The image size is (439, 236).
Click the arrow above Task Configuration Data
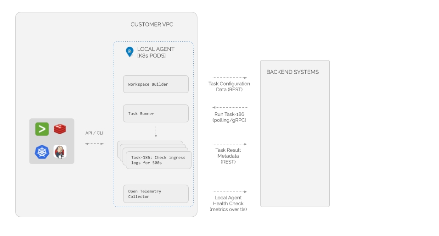coord(230,78)
